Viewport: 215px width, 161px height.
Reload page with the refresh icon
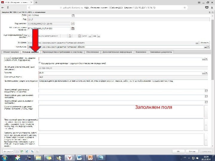point(29,7)
